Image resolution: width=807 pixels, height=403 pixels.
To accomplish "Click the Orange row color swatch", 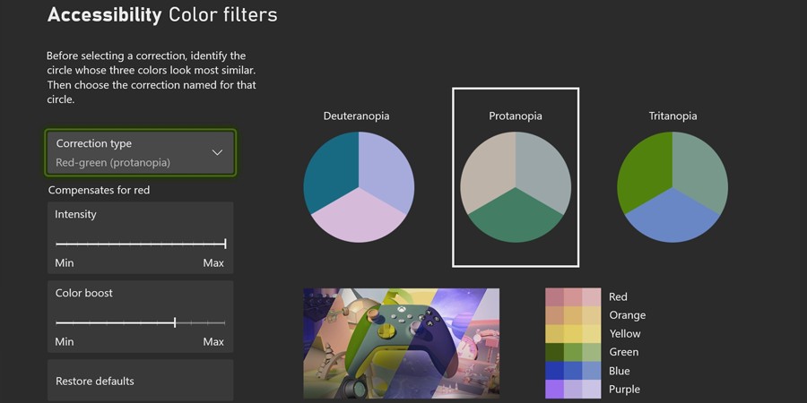I will coord(573,315).
